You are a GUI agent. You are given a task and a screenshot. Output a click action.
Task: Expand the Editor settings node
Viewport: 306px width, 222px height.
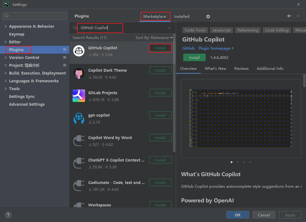pyautogui.click(x=6, y=42)
